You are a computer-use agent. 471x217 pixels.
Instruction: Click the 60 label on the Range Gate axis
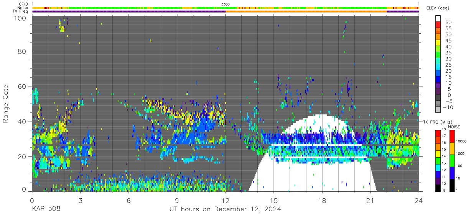click(x=21, y=86)
